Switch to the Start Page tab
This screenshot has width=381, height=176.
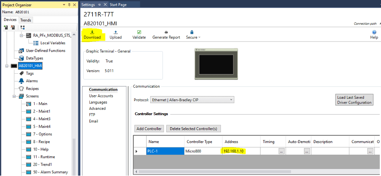click(x=118, y=5)
